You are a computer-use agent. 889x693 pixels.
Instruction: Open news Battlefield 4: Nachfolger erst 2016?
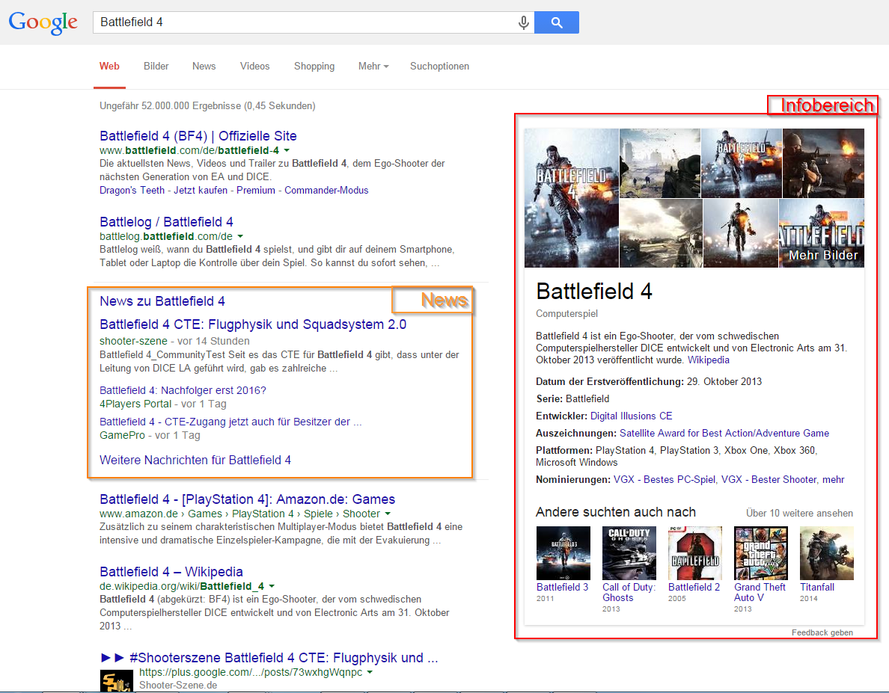[x=183, y=390]
